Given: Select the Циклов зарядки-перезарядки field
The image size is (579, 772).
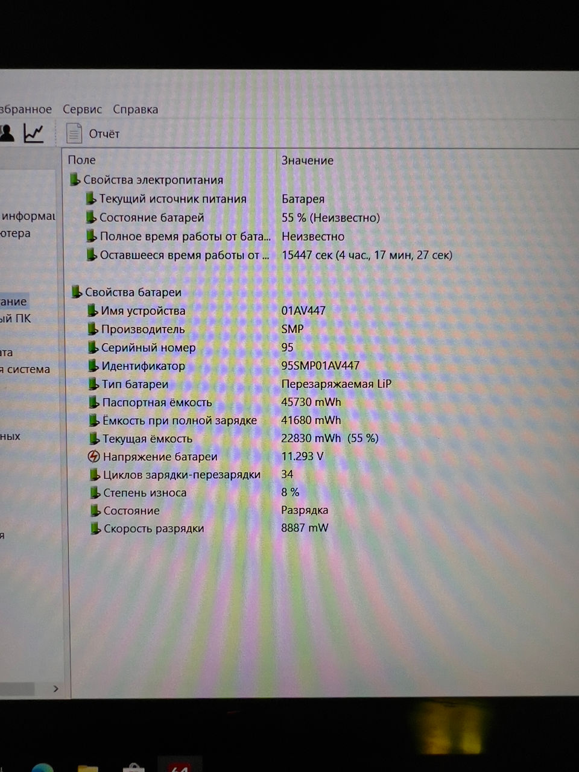Looking at the screenshot, I should pos(182,475).
